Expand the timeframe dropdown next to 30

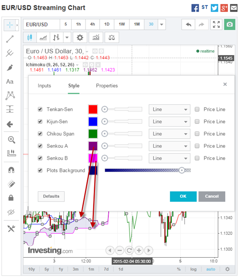tap(162, 24)
